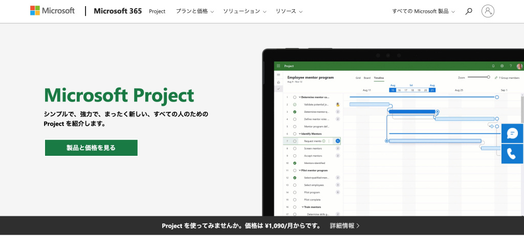Click the floating phone call button
This screenshot has height=246, width=524.
(512, 154)
